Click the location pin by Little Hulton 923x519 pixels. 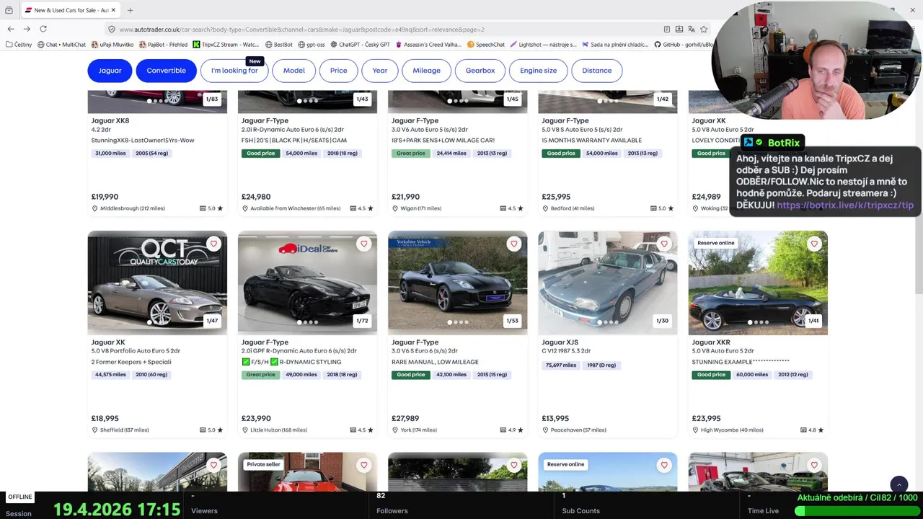click(244, 430)
